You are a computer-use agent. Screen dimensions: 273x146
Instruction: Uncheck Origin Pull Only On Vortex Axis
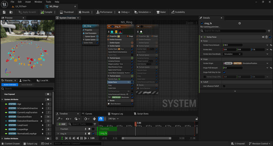pos(224,72)
